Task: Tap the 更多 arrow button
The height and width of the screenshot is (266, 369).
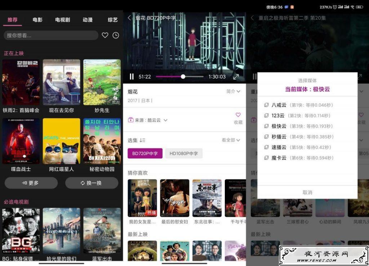Action: tap(31, 183)
